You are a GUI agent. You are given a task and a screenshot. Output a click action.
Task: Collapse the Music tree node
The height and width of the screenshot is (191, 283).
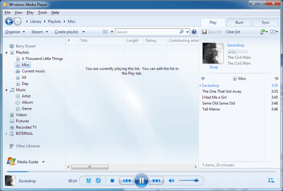click(6, 90)
